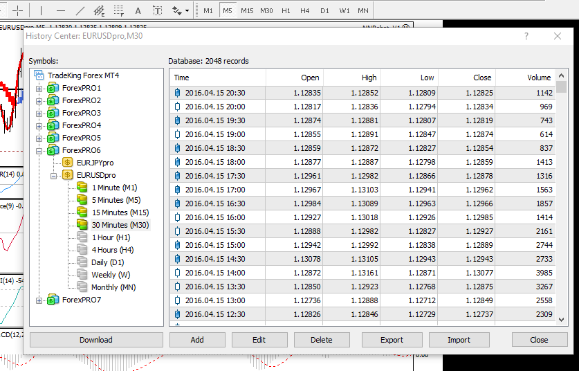Select the Text (A) tool
This screenshot has height=371, width=579.
click(138, 10)
